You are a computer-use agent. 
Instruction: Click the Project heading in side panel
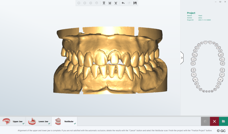pos(191,13)
